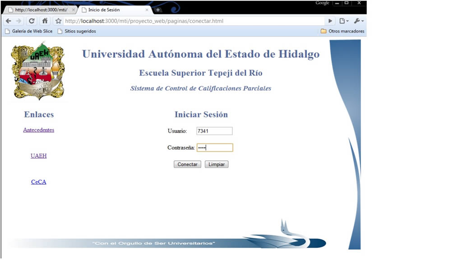Open a new tab with the plus button
The width and height of the screenshot is (462, 260).
click(158, 10)
